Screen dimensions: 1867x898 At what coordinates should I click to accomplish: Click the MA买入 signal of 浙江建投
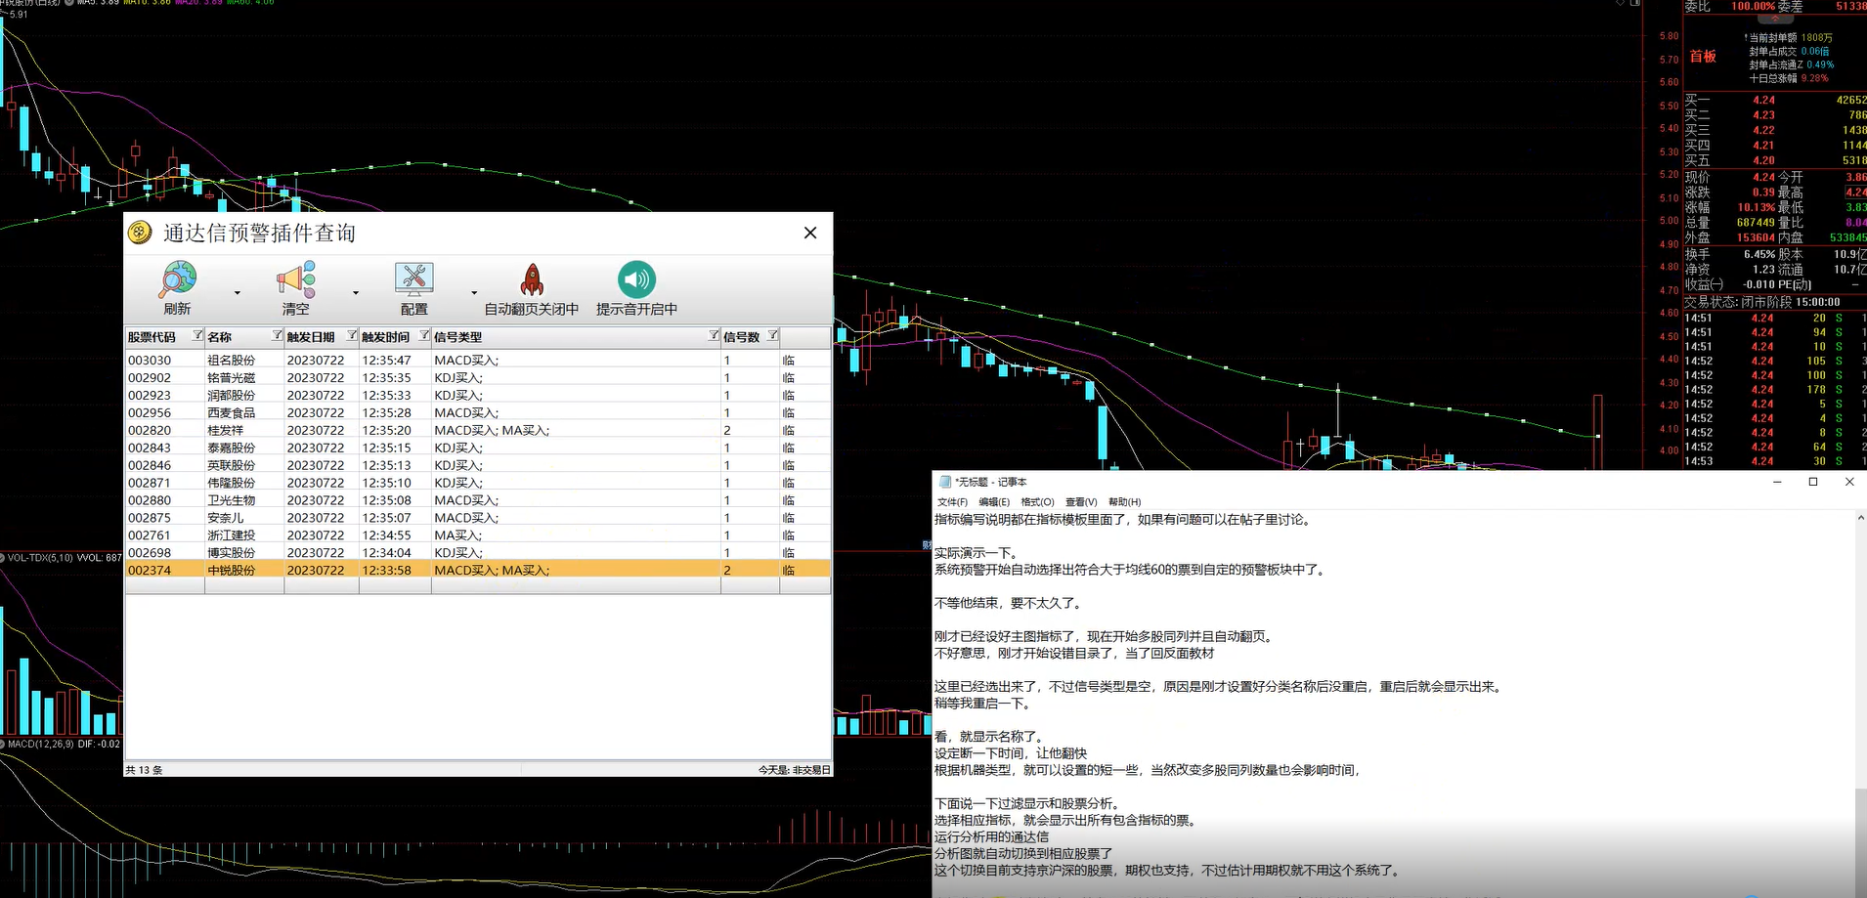[458, 535]
